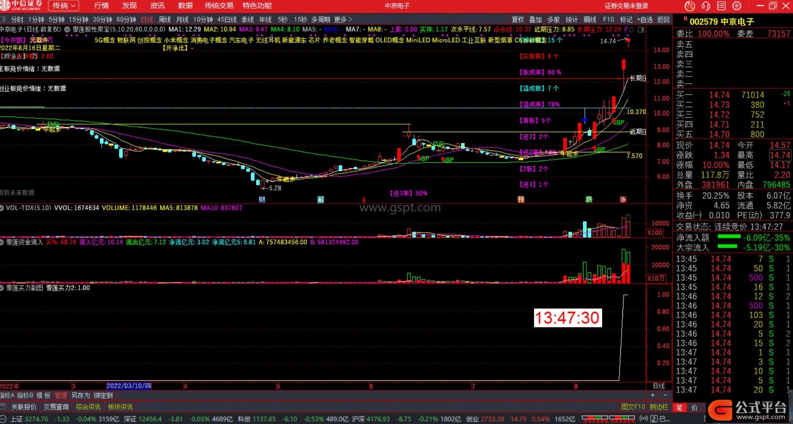Viewport: 793px width, 424px height.
Task: Open the 统计 statistics menu
Action: (571, 20)
